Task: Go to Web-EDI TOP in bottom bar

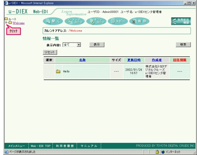Action: (41, 146)
